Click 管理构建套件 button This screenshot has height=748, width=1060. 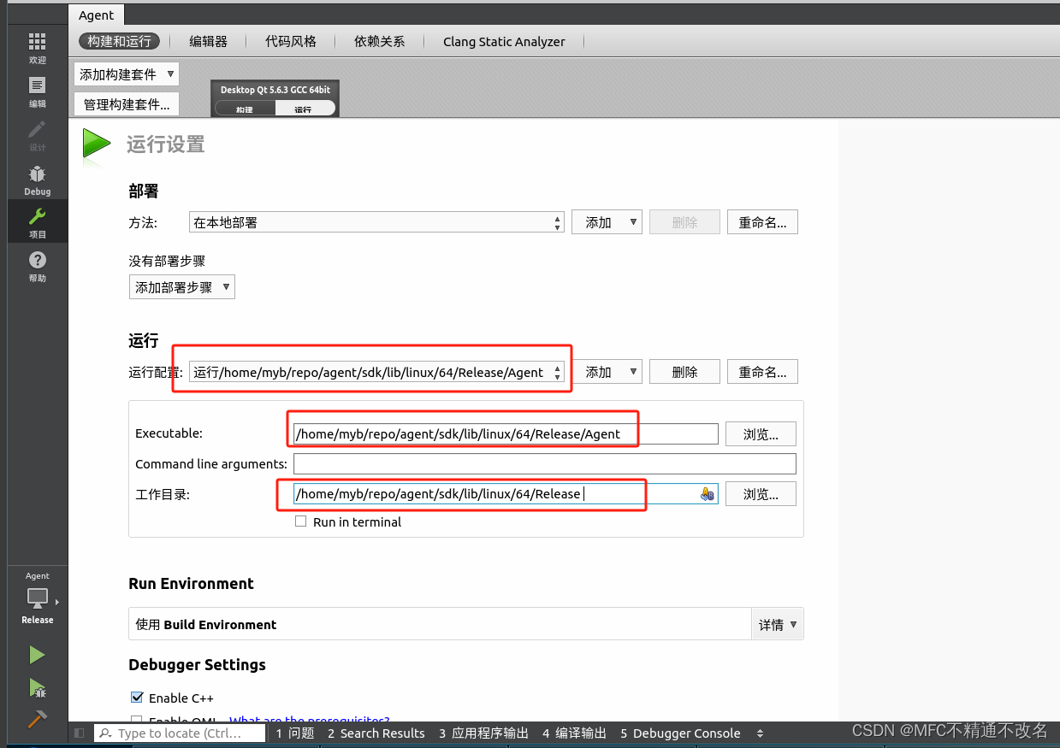tap(126, 103)
